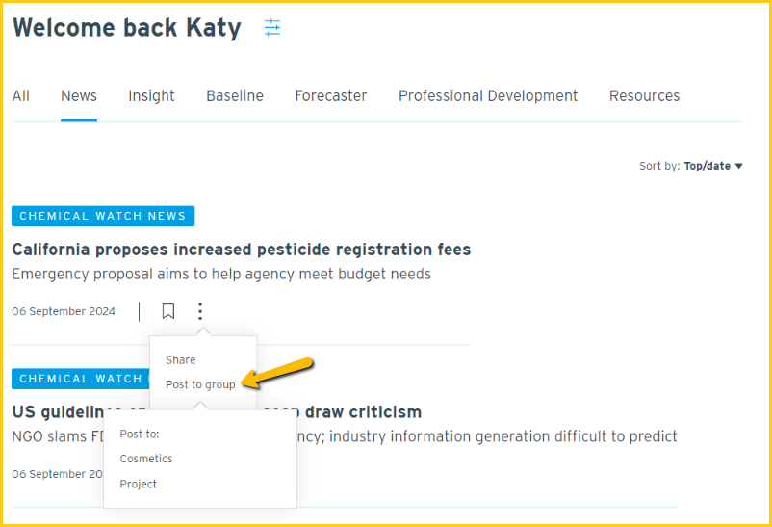Click the three-dot more options icon
Image resolution: width=772 pixels, height=527 pixels.
(200, 311)
